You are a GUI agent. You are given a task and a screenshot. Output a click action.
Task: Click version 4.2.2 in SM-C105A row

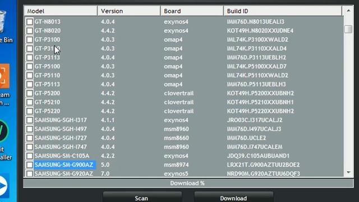108,156
